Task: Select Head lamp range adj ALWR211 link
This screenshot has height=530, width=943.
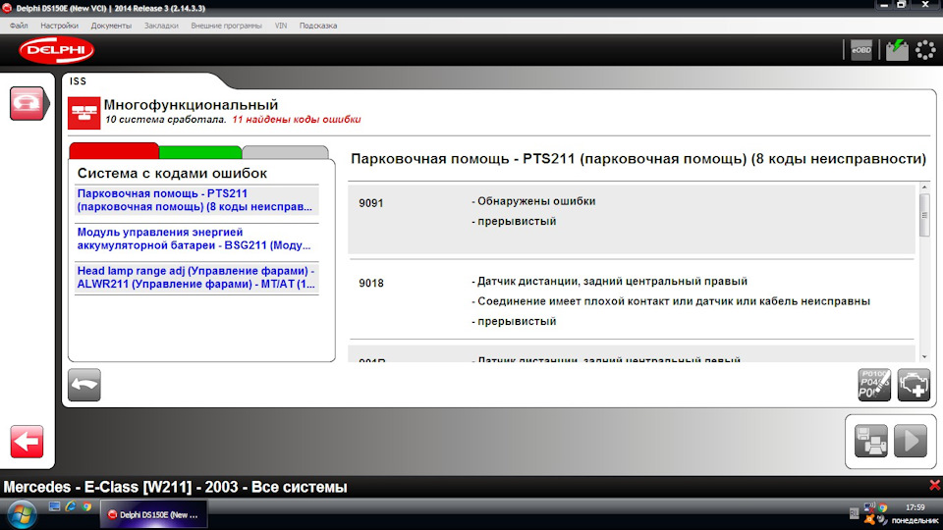Action: pyautogui.click(x=196, y=278)
